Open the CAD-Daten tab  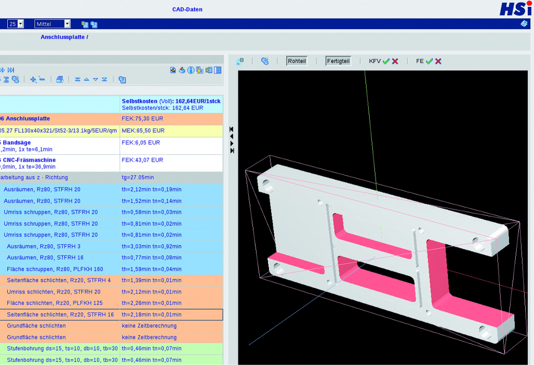click(187, 9)
